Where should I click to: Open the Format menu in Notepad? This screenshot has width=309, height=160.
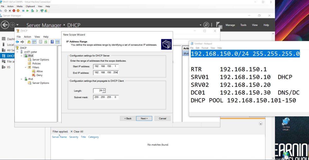point(205,48)
